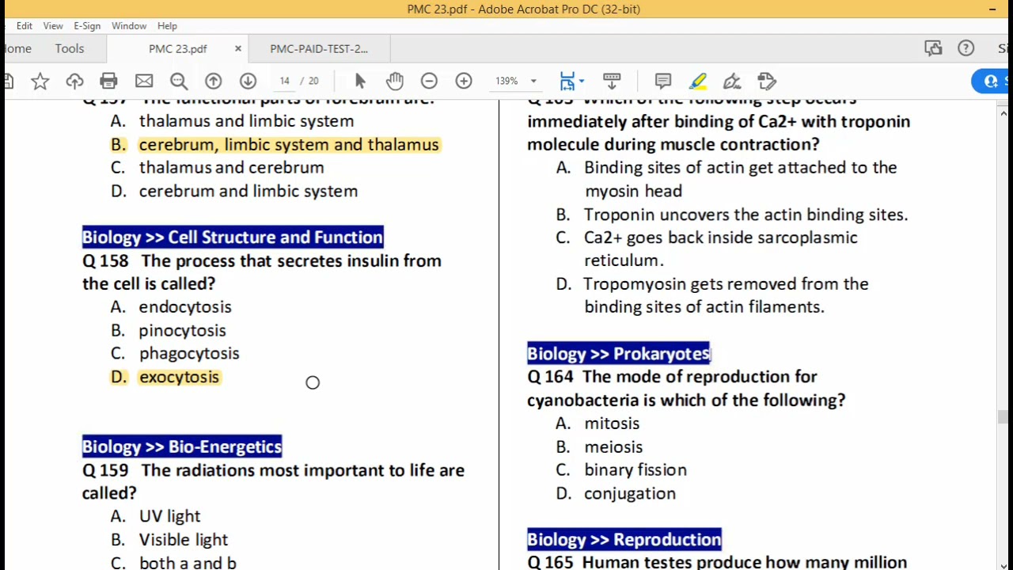Click heading 'Biology >> Bio-Energetics'
This screenshot has height=570, width=1013.
pyautogui.click(x=182, y=446)
